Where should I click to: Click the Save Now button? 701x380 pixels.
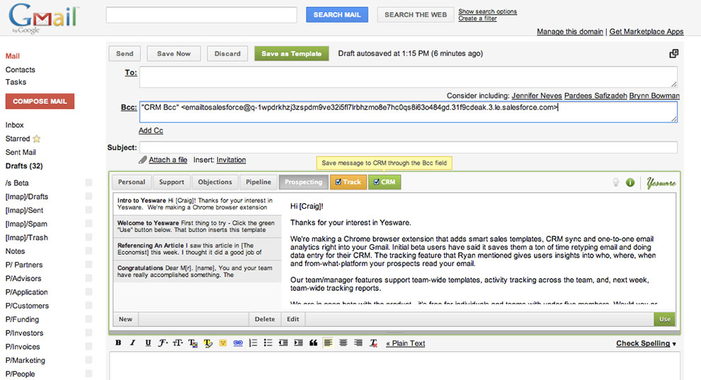[174, 54]
